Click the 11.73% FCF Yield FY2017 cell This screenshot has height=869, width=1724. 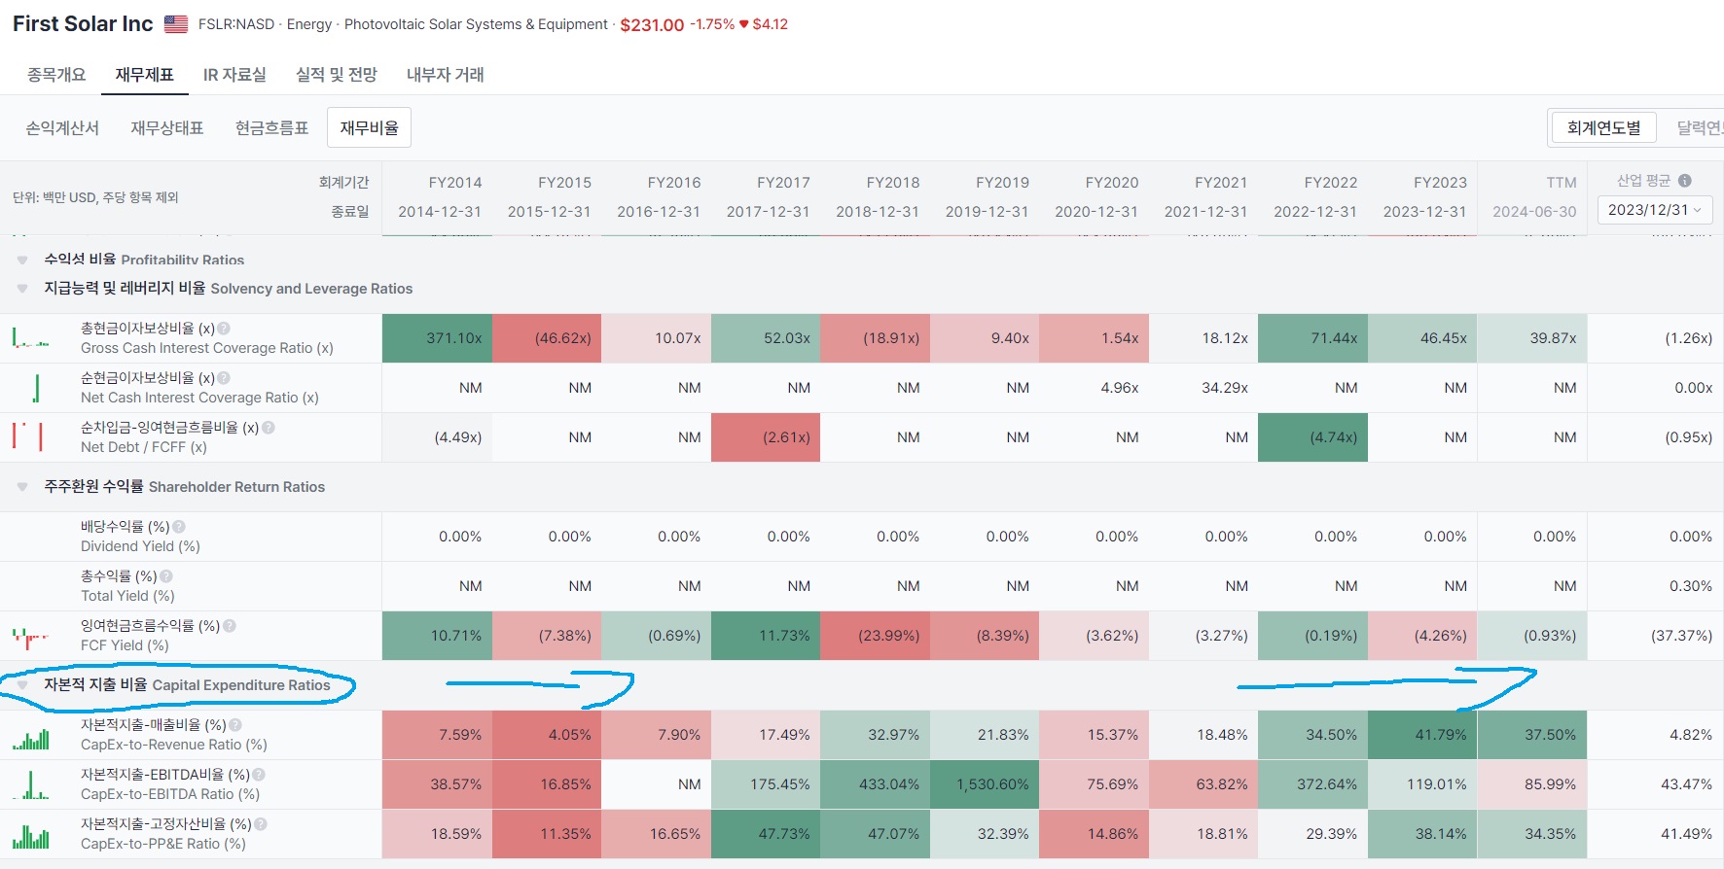click(766, 636)
